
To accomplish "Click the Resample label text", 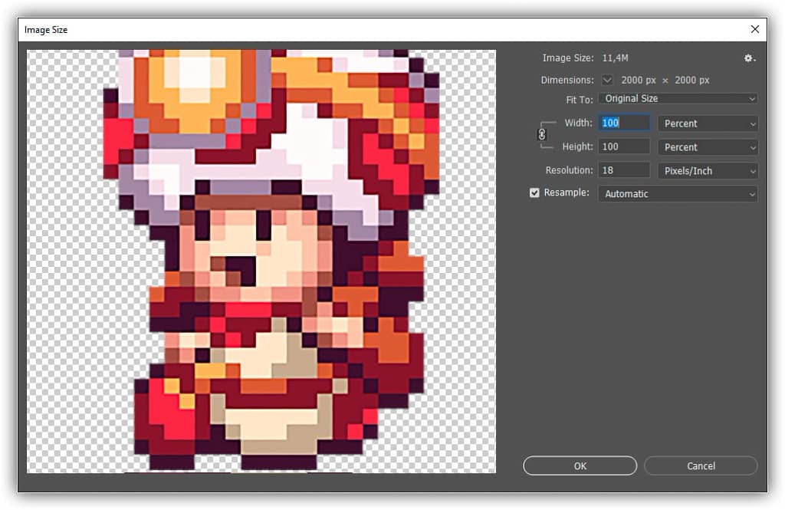I will [567, 192].
